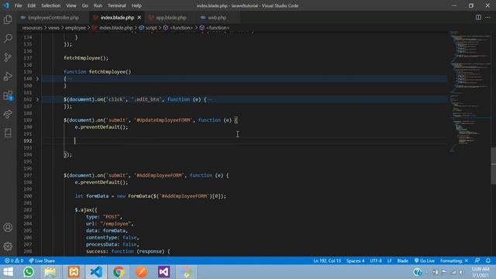
Task: Open Windows Start menu
Action: [x=9, y=272]
